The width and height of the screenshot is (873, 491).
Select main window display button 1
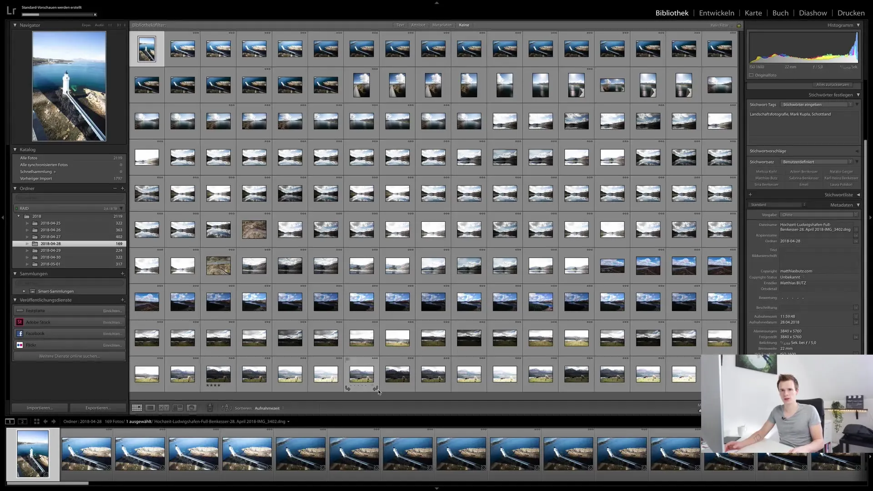[10, 421]
